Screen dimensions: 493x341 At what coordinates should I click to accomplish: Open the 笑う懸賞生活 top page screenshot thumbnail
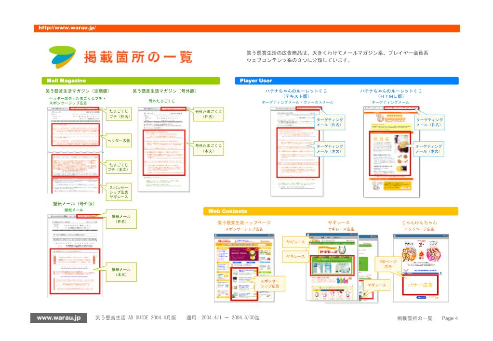click(244, 268)
